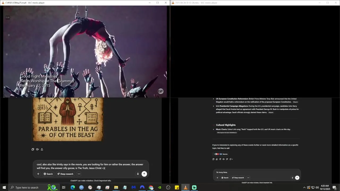Click the share icon below the parables image
This screenshot has height=191, width=340.
42,149
